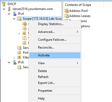Click the Reservations folder icon in tree
This screenshot has height=102, width=112.
[x=24, y=33]
